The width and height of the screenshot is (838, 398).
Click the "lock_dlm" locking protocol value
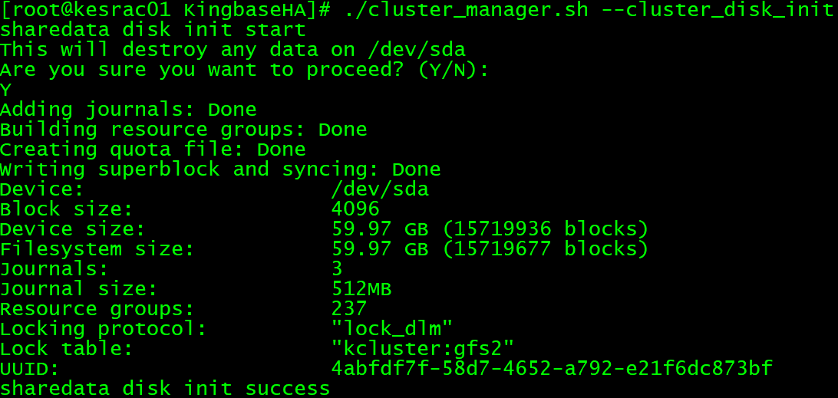click(392, 329)
